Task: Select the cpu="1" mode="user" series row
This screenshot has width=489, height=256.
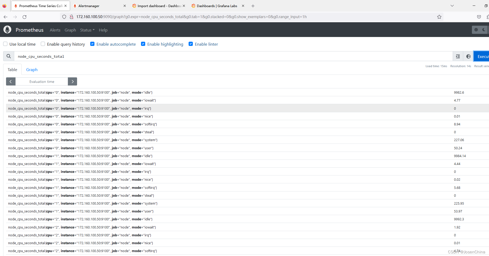Action: [247, 211]
